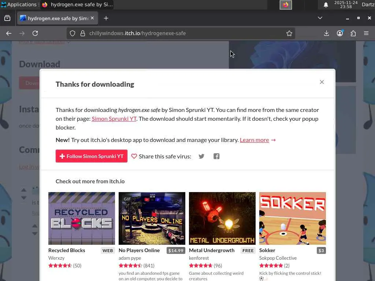Screen dimensions: 375x281
Task: Close the Thanks for downloading dialog
Action: (322, 82)
